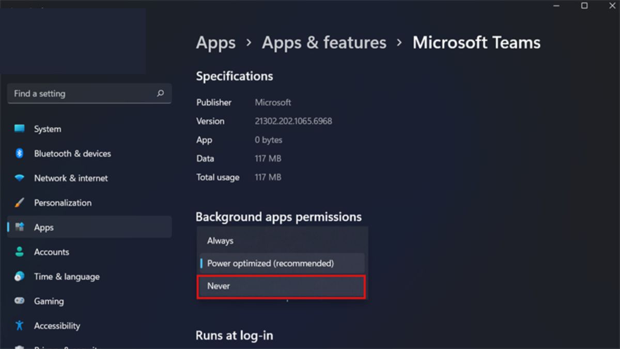Click the Time & language globe icon
Screen dimensions: 620x349
20,277
